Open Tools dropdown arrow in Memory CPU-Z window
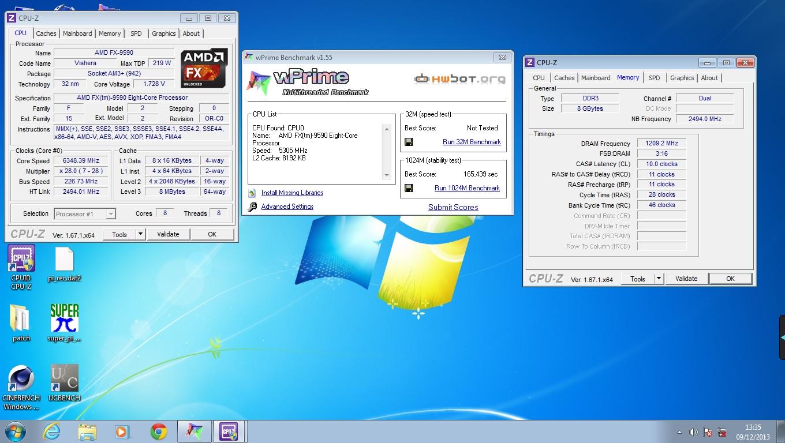This screenshot has width=785, height=443. [x=659, y=279]
